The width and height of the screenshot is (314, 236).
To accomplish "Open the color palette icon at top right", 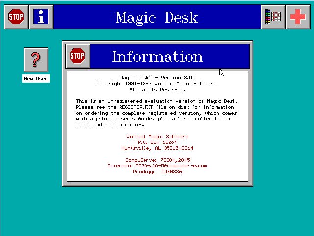I will pos(273,17).
